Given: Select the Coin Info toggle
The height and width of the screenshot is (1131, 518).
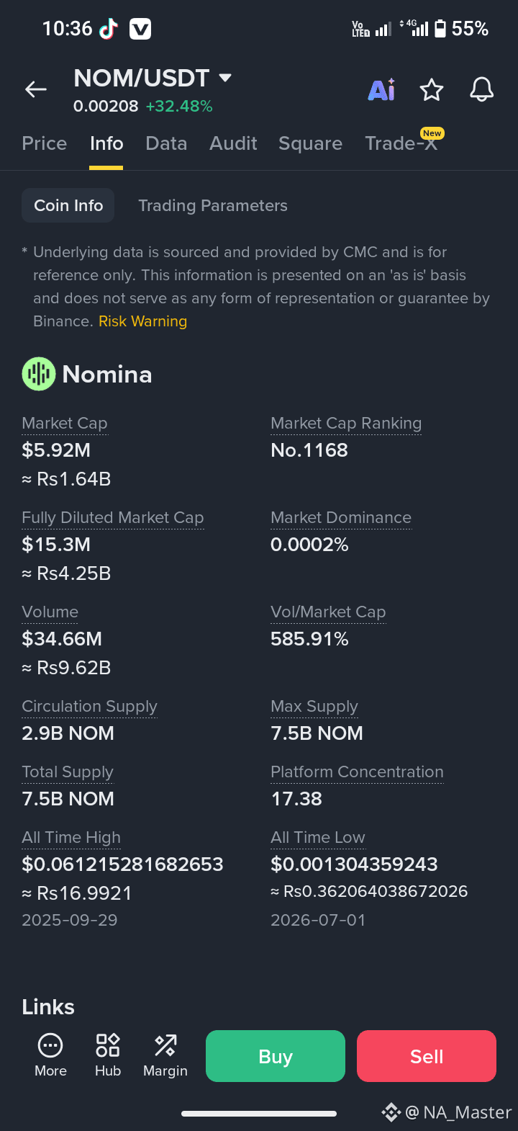Looking at the screenshot, I should tap(68, 205).
